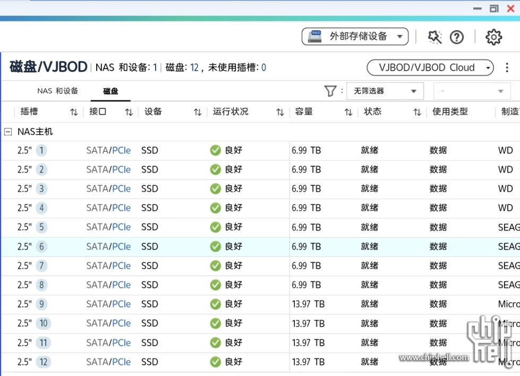
Task: Click the 运行状况 column header label
Action: (231, 112)
